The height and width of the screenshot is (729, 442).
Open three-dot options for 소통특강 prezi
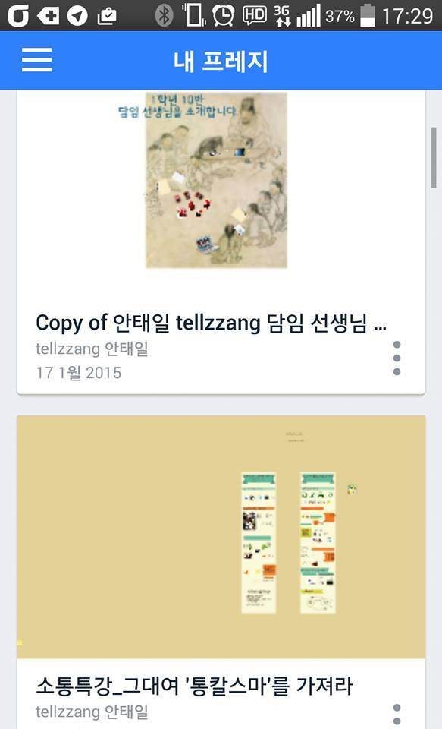pyautogui.click(x=397, y=715)
